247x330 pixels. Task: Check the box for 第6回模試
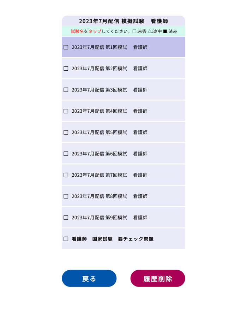click(66, 153)
